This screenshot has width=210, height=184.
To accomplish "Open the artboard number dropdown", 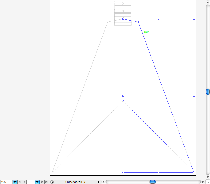I will pos(37,182).
